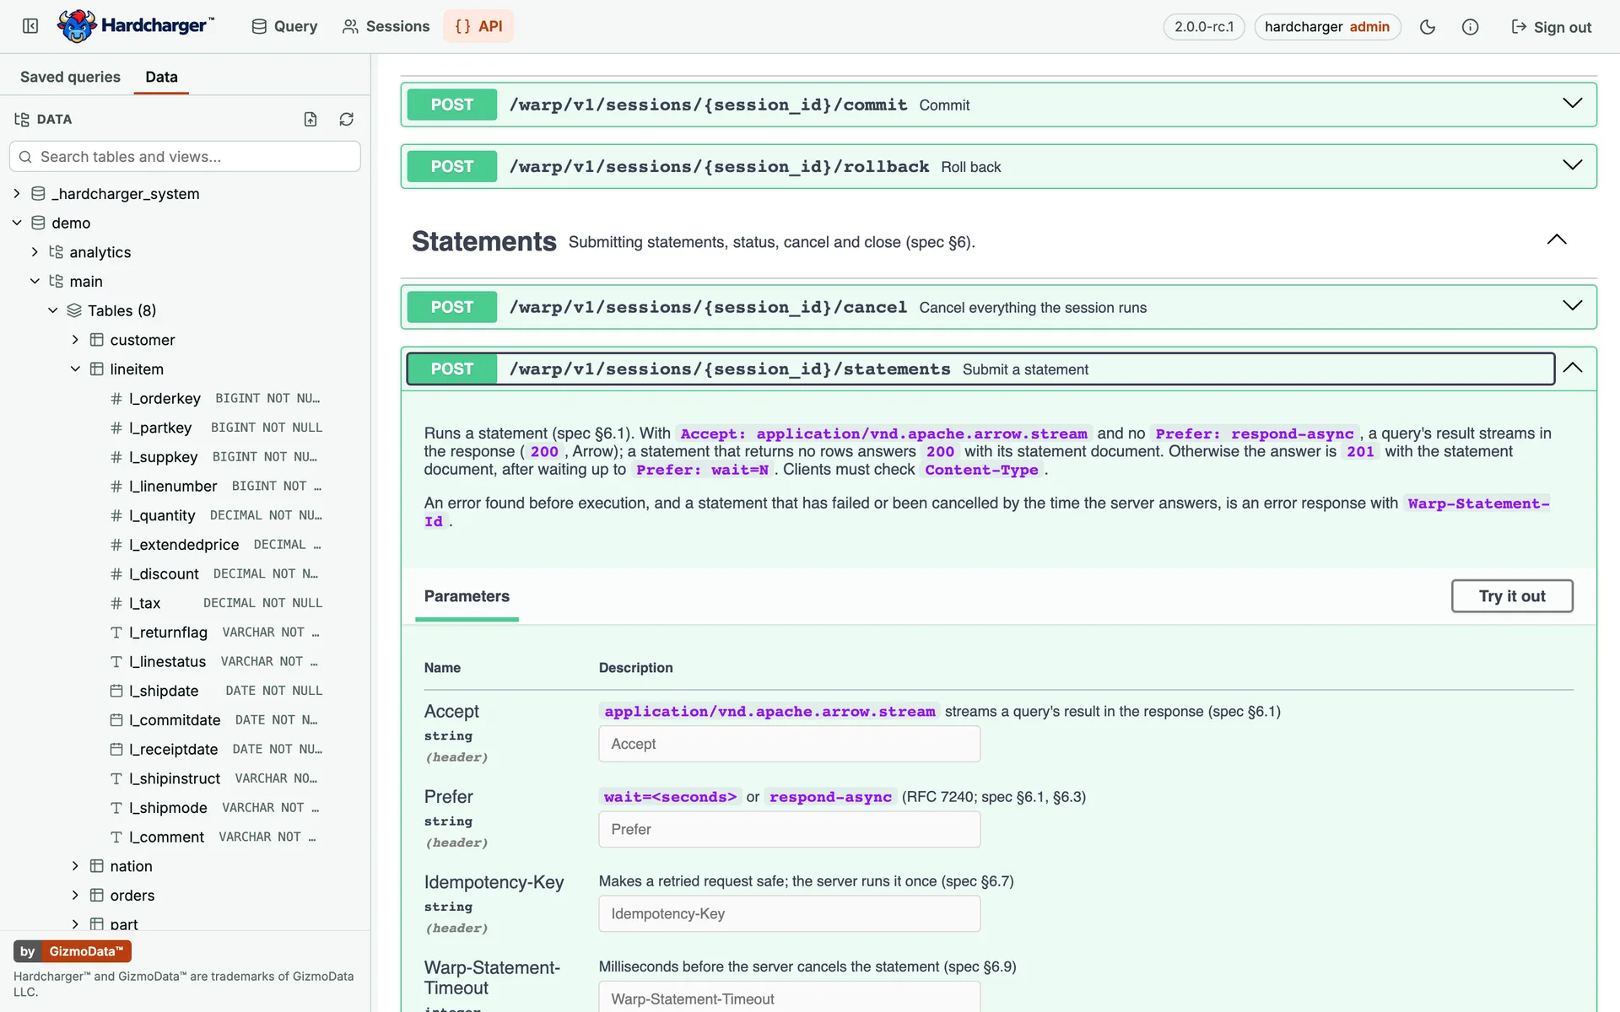Click the GizmoData badge link

(x=73, y=951)
